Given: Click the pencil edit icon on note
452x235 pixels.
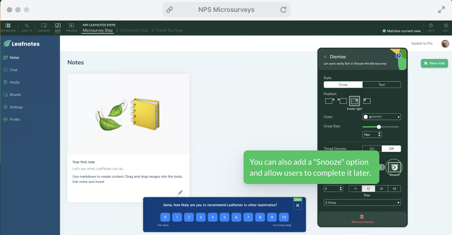Looking at the screenshot, I should coord(180,193).
